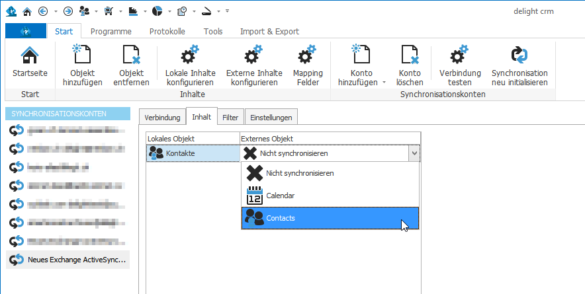Screen dimensions: 585x294
Task: Open the customize quick access toolbar arrow
Action: pyautogui.click(x=227, y=11)
